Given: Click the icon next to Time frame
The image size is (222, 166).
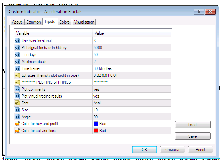Looking at the screenshot, I should tap(17, 68).
